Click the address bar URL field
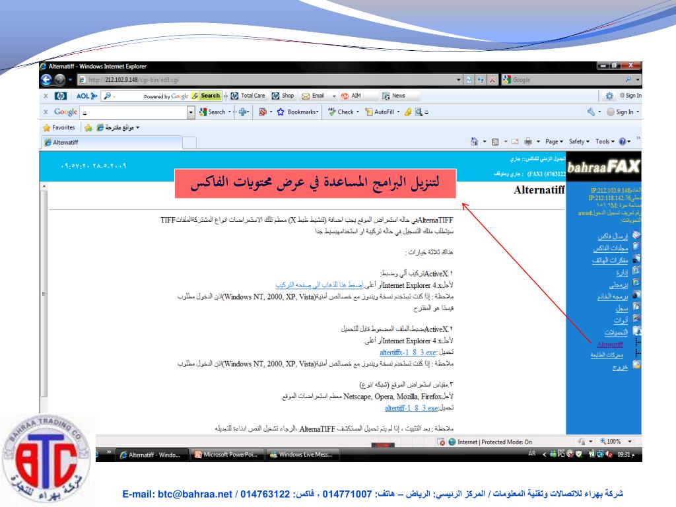The width and height of the screenshot is (676, 507). [x=267, y=80]
